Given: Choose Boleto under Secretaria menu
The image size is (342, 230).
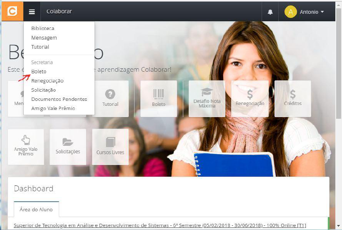Looking at the screenshot, I should click(39, 72).
